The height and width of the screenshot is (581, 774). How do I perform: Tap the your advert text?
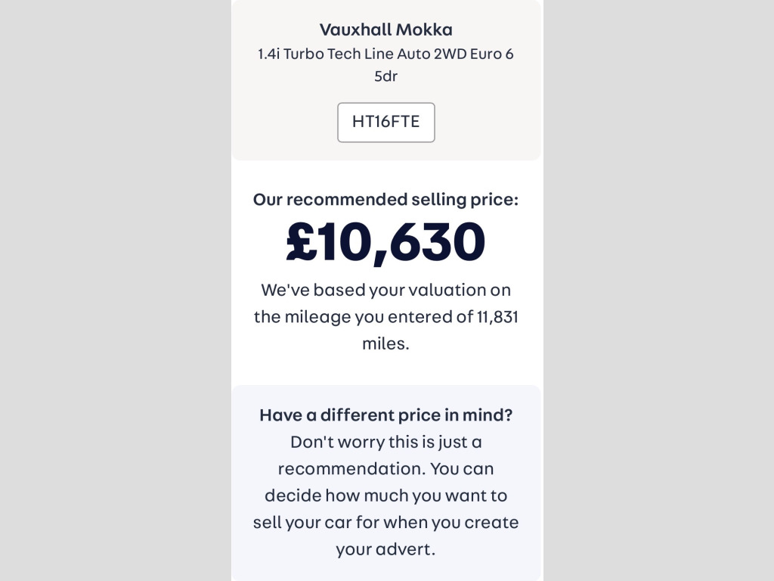385,549
